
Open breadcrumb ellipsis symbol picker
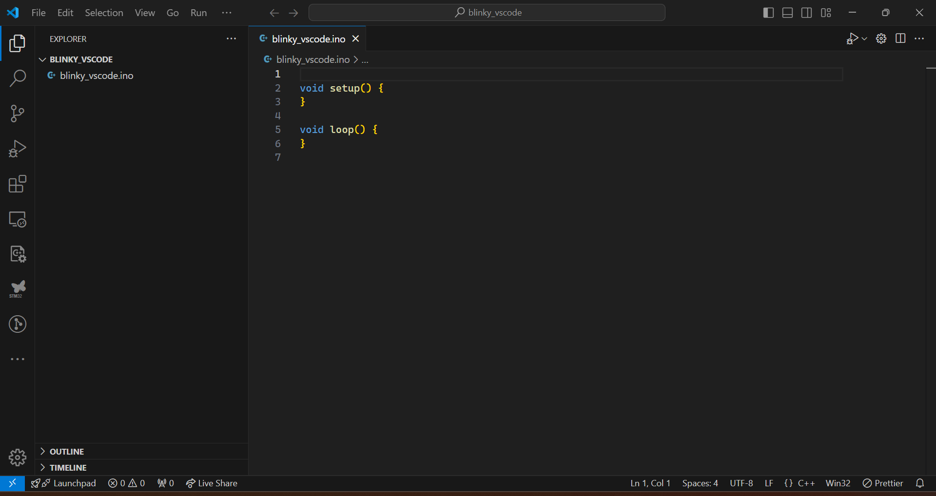coord(365,59)
